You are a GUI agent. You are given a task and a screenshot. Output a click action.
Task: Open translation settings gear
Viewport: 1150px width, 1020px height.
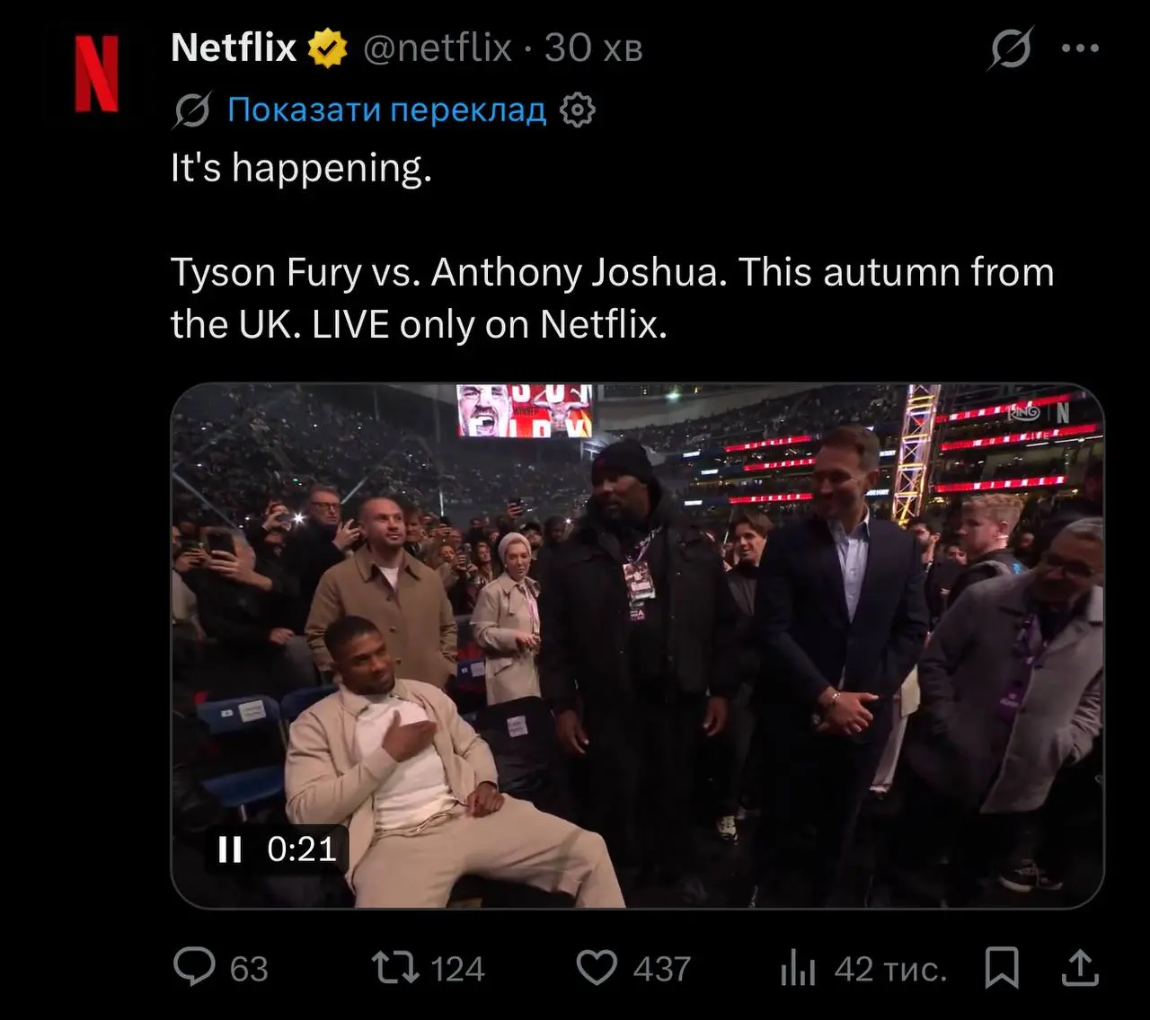(x=577, y=110)
